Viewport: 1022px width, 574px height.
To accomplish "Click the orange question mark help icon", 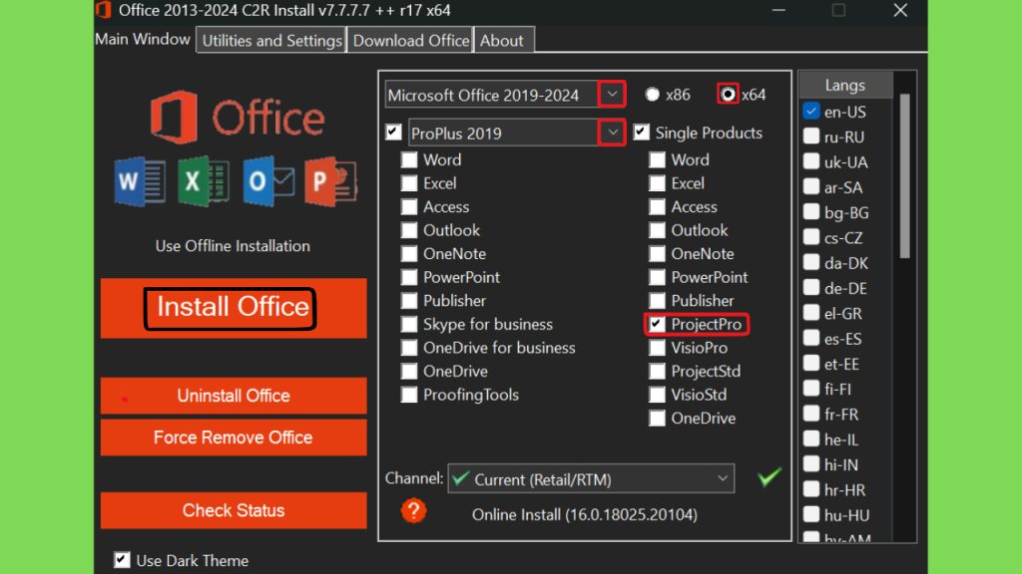I will pos(414,511).
